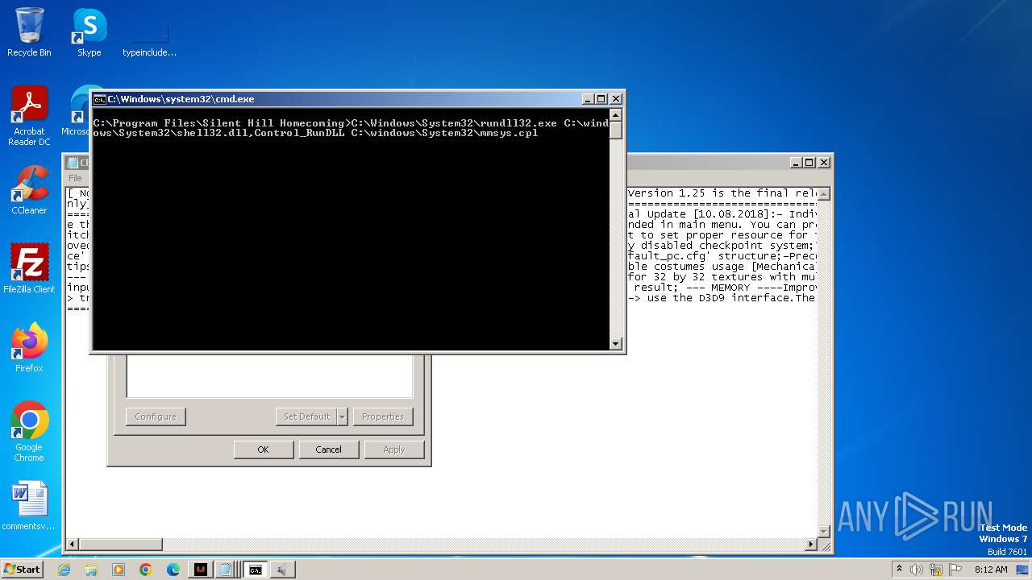Click the Configure button
This screenshot has height=580, width=1032.
coord(156,416)
